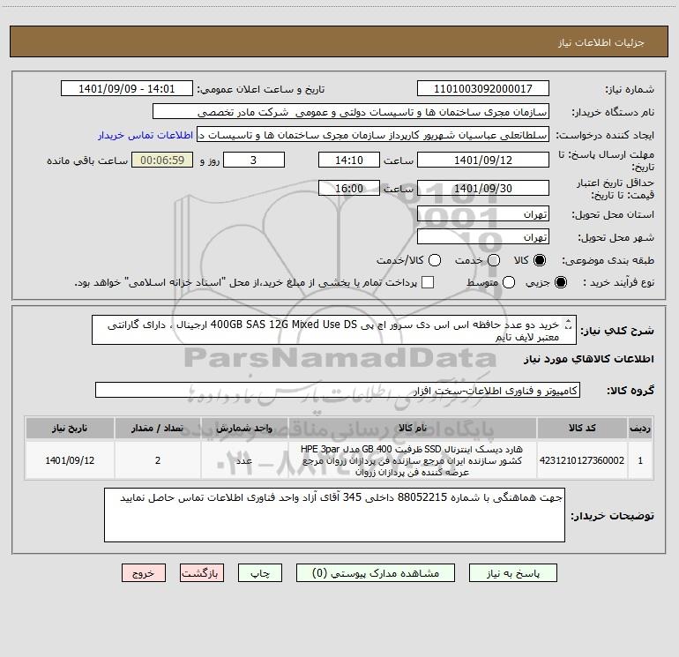
Task: Click the quantity cell showing 2
Action: [158, 460]
